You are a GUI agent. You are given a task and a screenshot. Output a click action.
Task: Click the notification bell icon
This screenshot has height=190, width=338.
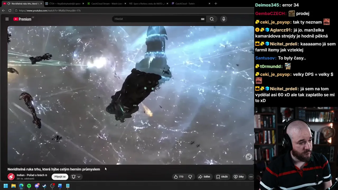coord(73,177)
